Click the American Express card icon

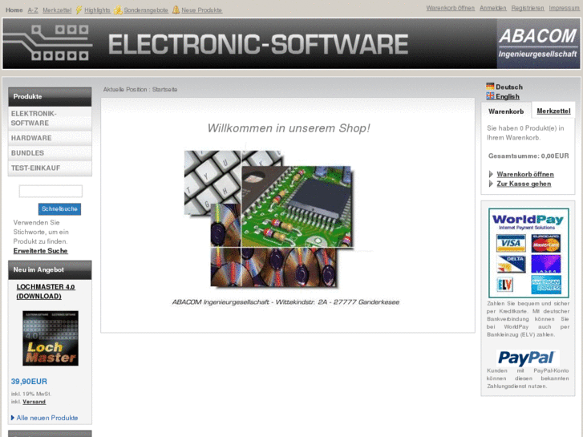[546, 285]
